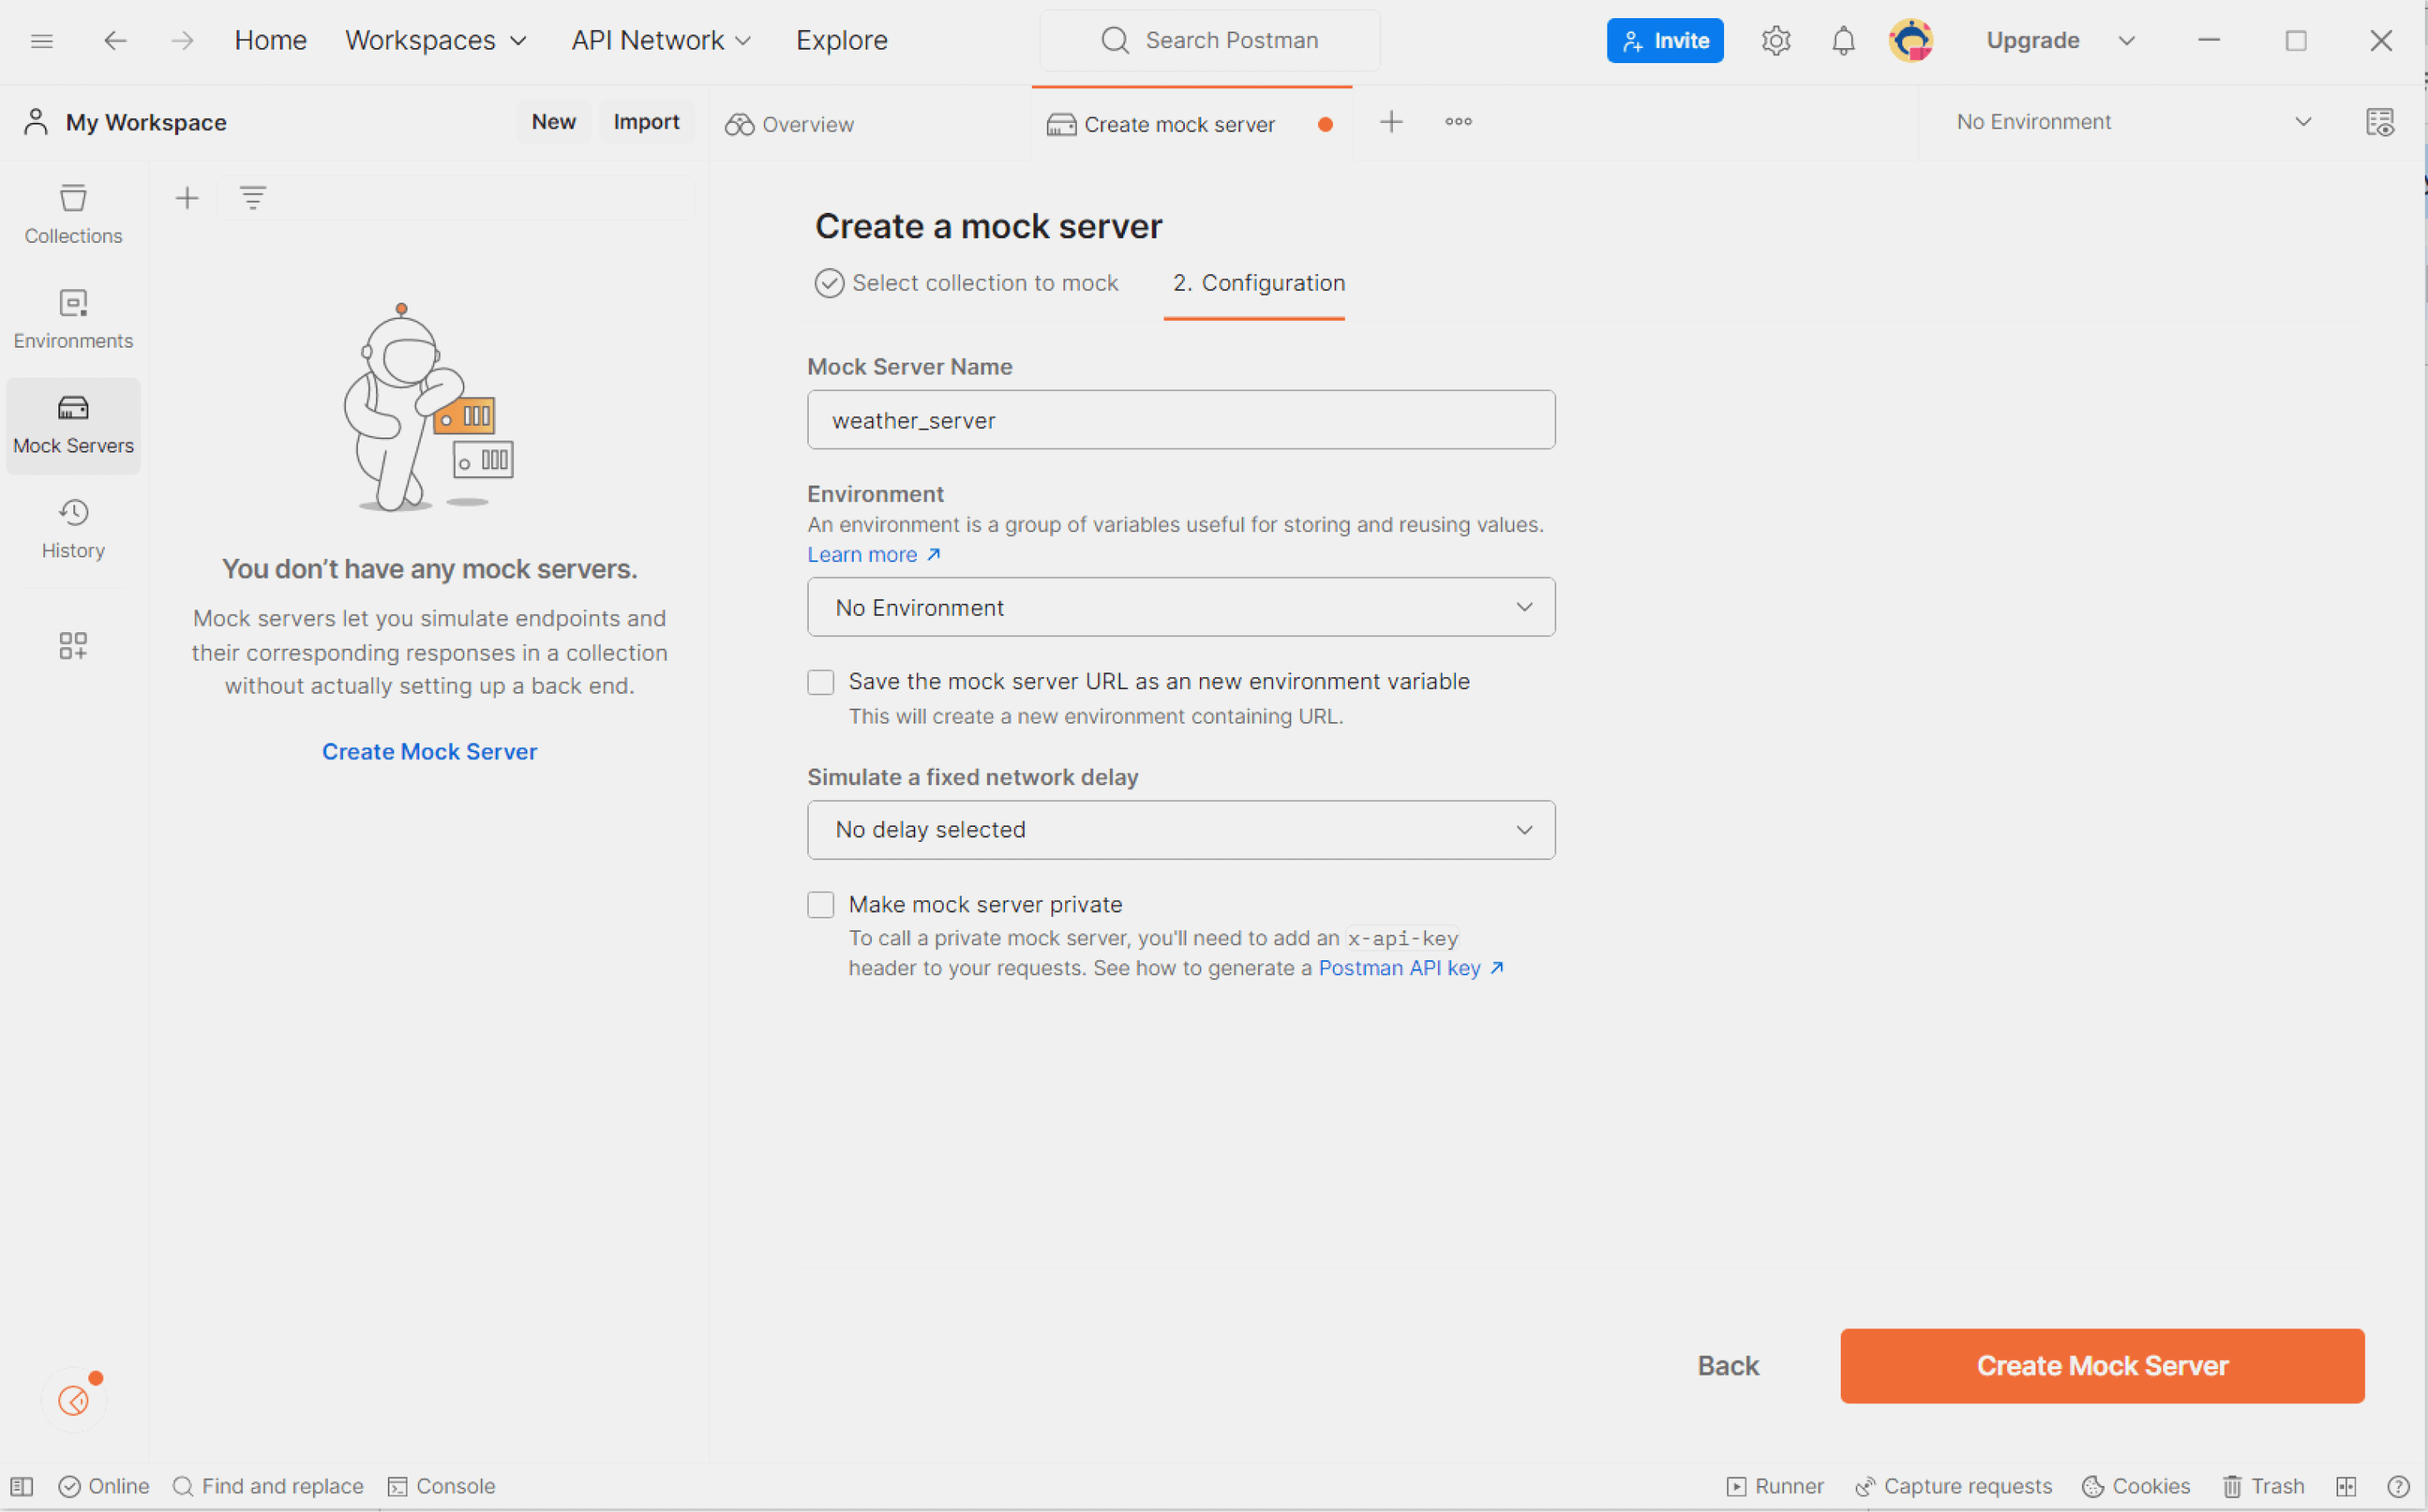Open the top-right No Environment selector
The height and width of the screenshot is (1512, 2428).
[2133, 122]
